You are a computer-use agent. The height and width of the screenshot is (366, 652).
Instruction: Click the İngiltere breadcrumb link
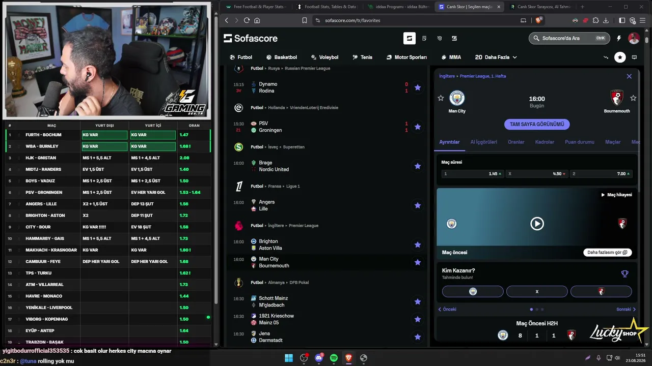[447, 76]
